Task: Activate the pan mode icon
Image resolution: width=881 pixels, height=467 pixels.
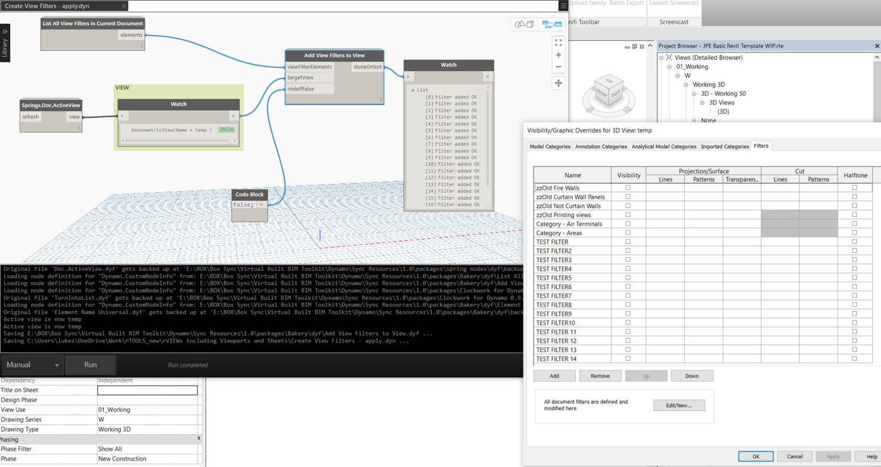Action: pos(558,83)
